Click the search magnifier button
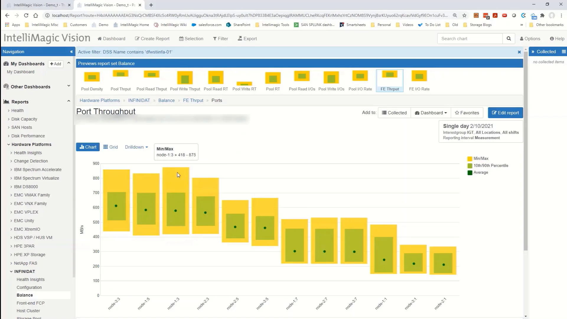 click(x=509, y=38)
